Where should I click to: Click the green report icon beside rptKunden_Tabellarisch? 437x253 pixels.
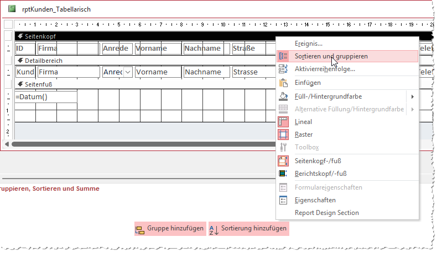point(12,9)
